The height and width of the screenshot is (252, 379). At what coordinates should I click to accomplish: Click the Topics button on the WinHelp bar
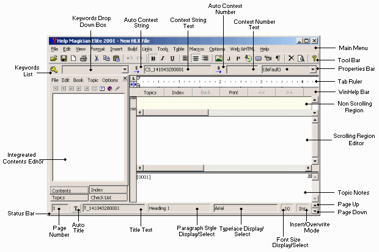pyautogui.click(x=150, y=93)
